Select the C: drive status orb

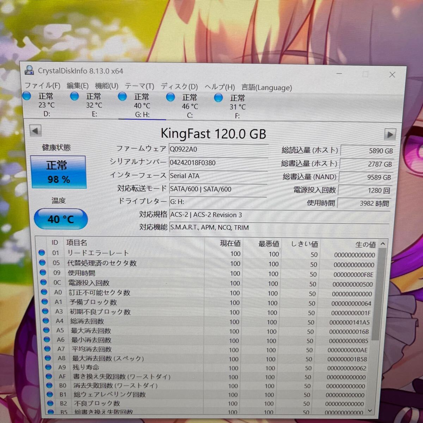tap(170, 97)
